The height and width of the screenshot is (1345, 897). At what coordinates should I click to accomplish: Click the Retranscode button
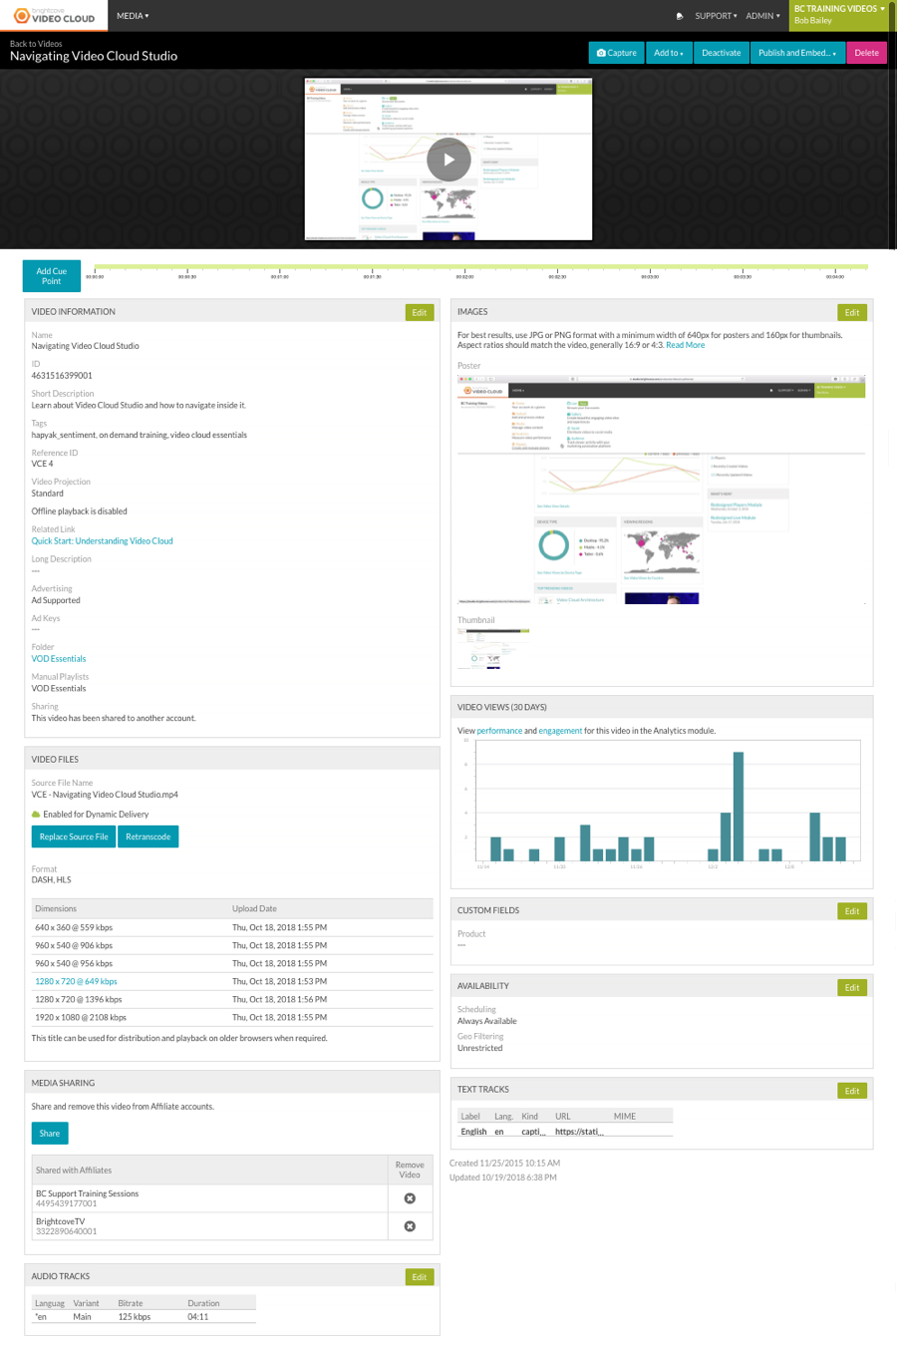pyautogui.click(x=148, y=837)
